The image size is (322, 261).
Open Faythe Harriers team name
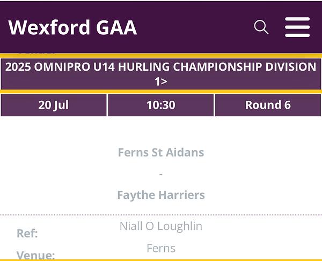pos(161,195)
